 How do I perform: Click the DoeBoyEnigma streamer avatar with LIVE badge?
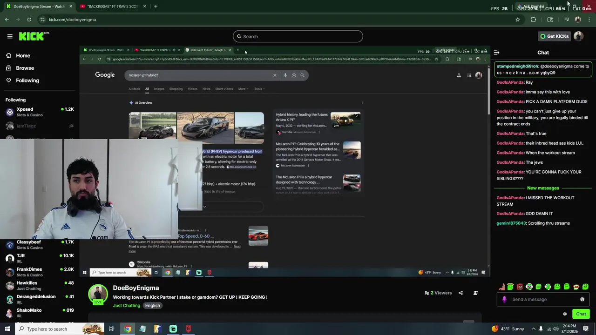(98, 295)
